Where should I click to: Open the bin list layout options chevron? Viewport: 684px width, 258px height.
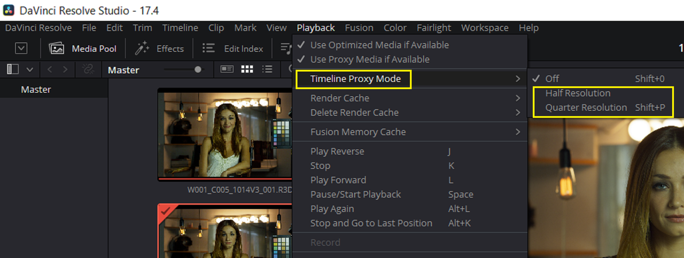pos(29,69)
